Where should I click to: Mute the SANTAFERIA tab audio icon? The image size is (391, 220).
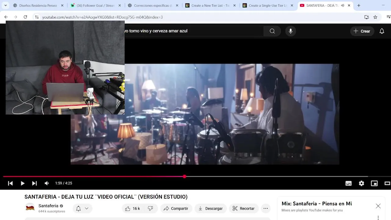pyautogui.click(x=342, y=5)
